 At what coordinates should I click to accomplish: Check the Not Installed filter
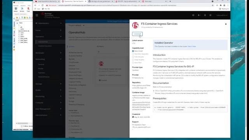(x=70, y=116)
